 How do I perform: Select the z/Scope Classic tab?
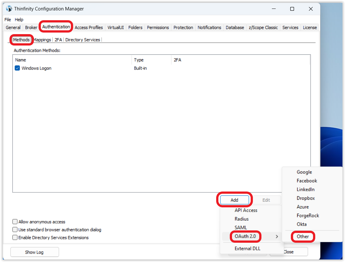(x=263, y=27)
